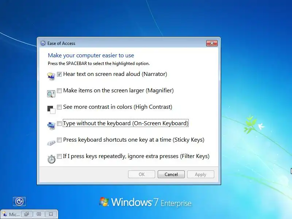Maximize the minimized Mic... window
The image size is (292, 219).
[39, 214]
